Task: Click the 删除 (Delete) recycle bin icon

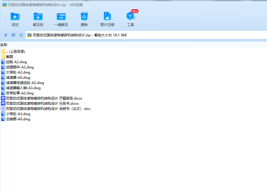Action: click(x=84, y=16)
